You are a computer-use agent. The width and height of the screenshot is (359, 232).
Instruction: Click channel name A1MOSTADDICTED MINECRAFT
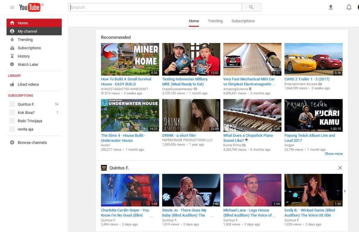click(x=124, y=89)
